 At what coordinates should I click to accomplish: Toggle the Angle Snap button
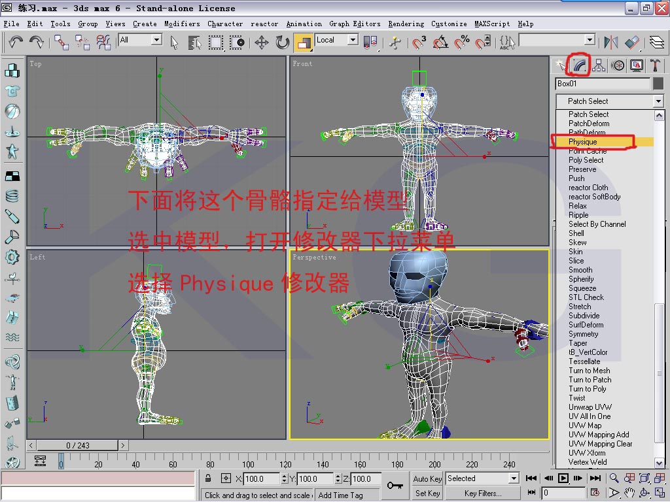pos(440,42)
